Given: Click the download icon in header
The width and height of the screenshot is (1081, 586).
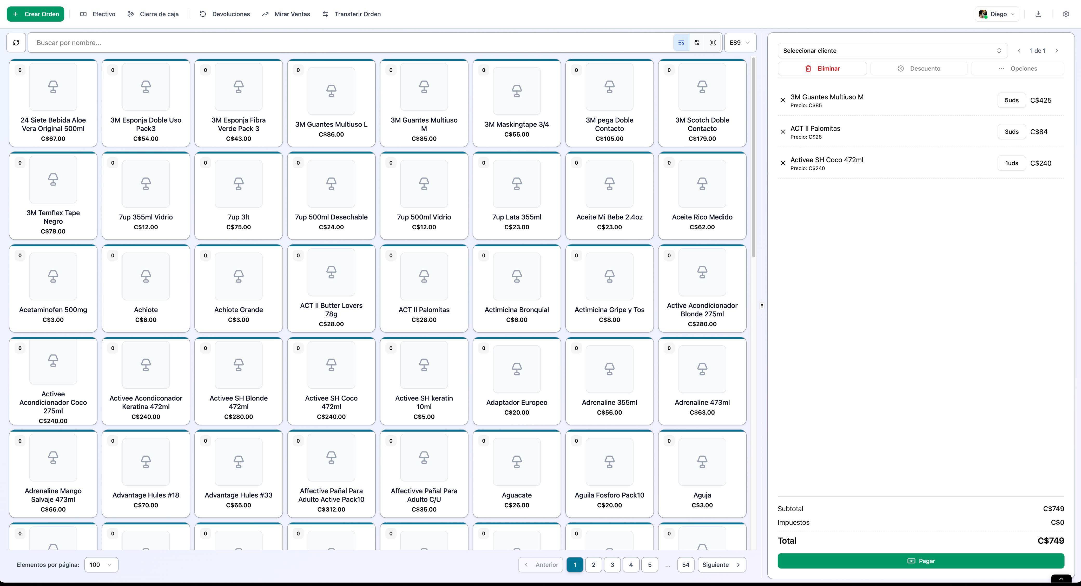Looking at the screenshot, I should [x=1038, y=14].
